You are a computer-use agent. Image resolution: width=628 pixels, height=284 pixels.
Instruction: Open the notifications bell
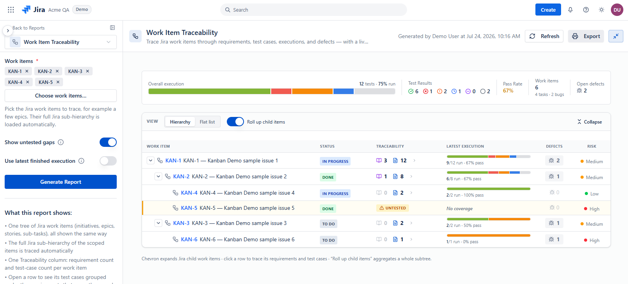(x=570, y=10)
